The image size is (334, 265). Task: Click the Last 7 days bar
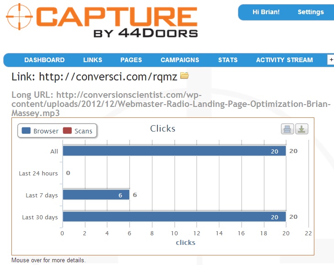click(96, 195)
